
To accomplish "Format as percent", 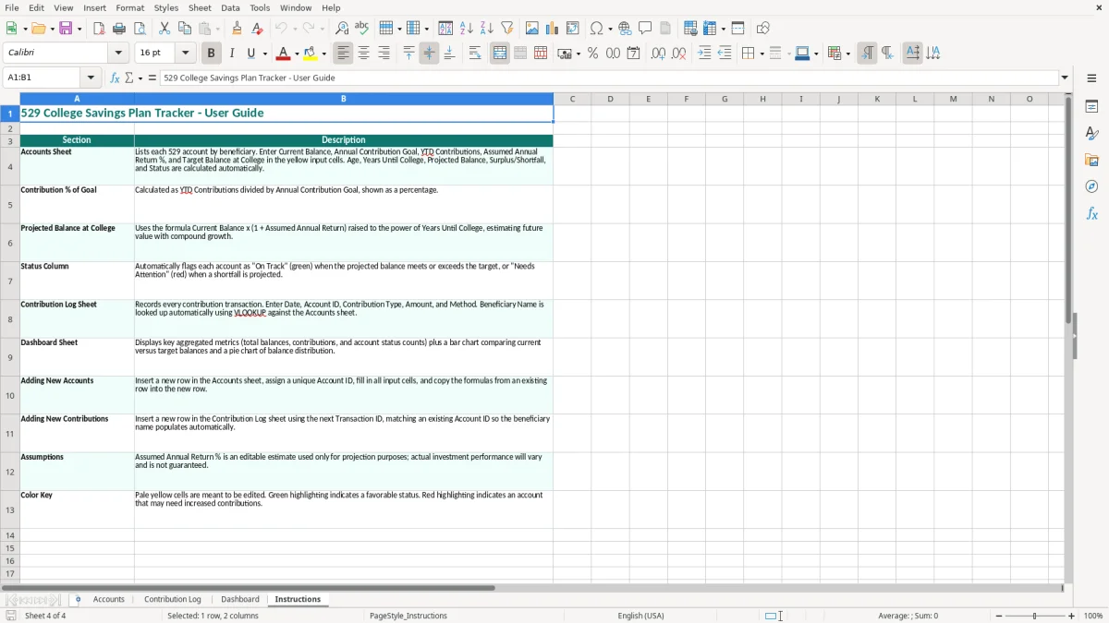I will pos(592,54).
